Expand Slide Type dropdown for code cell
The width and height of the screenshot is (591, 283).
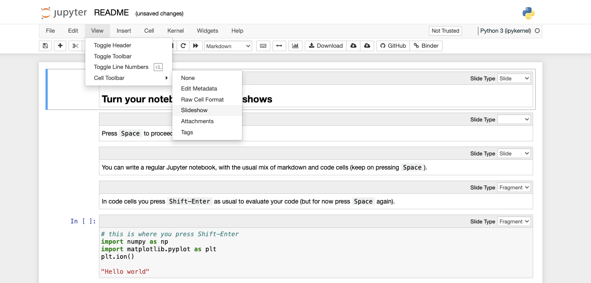[x=514, y=222]
